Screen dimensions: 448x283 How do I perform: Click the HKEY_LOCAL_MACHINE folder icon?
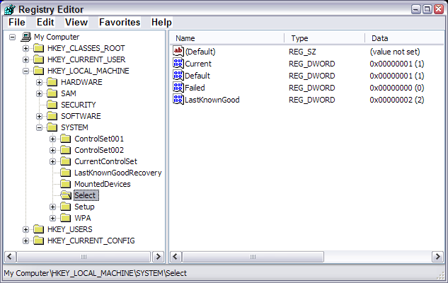coord(38,71)
